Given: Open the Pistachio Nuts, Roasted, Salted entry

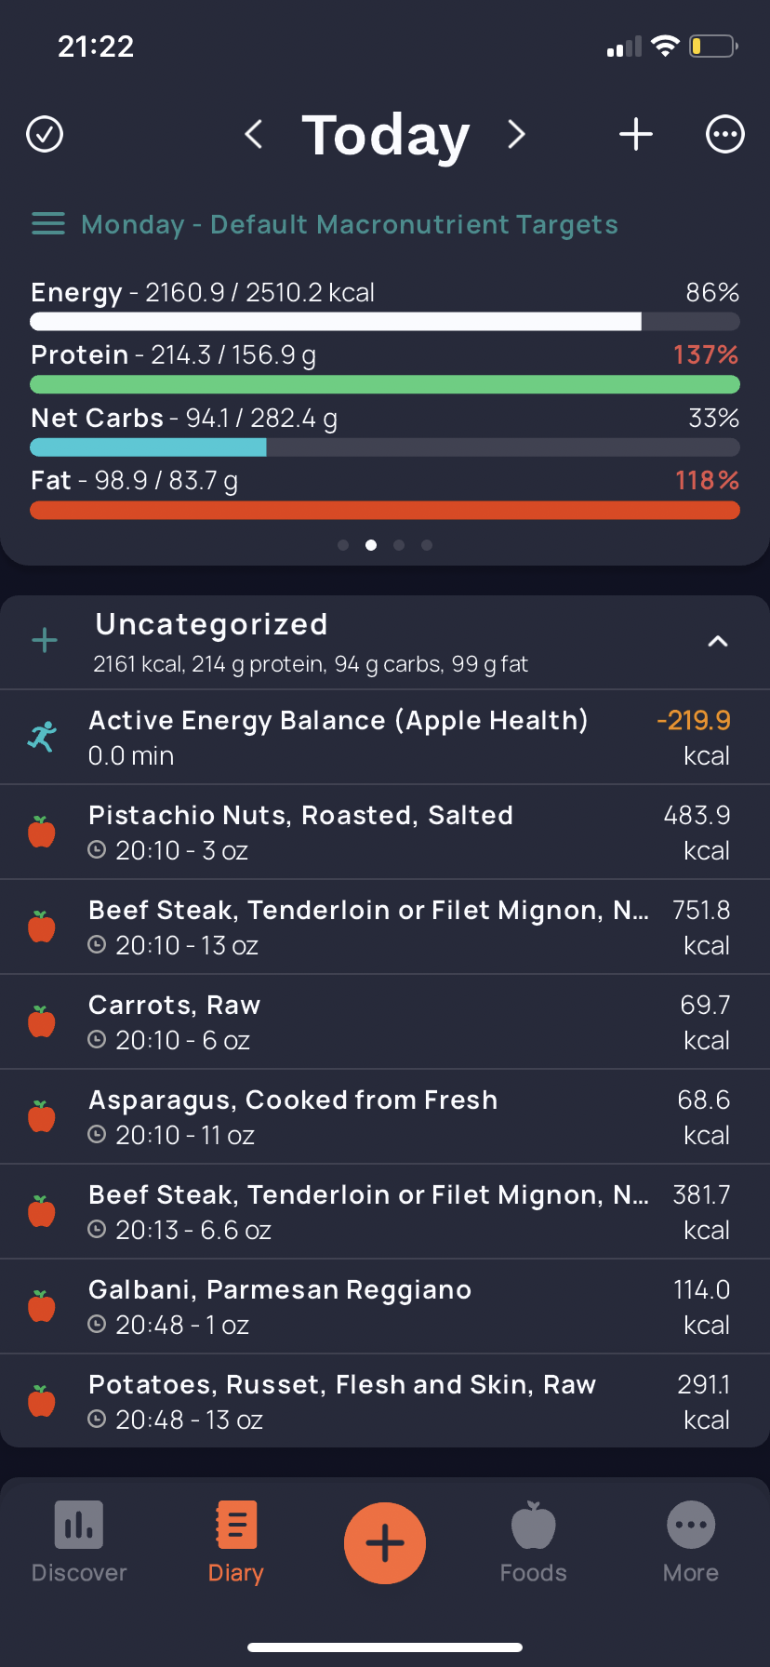Looking at the screenshot, I should click(x=385, y=832).
